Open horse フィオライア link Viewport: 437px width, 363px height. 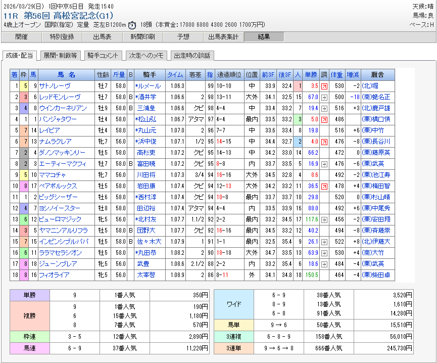[55, 275]
